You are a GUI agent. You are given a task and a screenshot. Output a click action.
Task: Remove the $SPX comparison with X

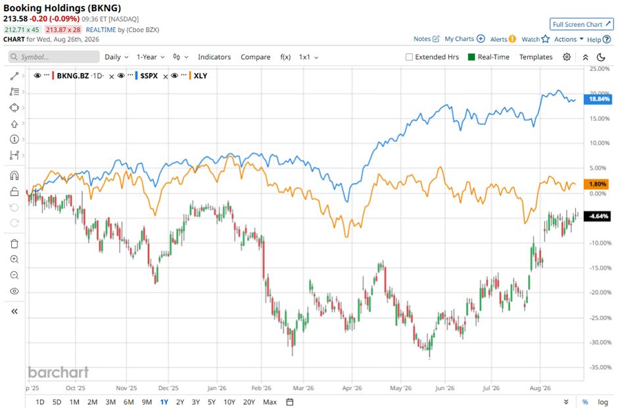pyautogui.click(x=166, y=76)
